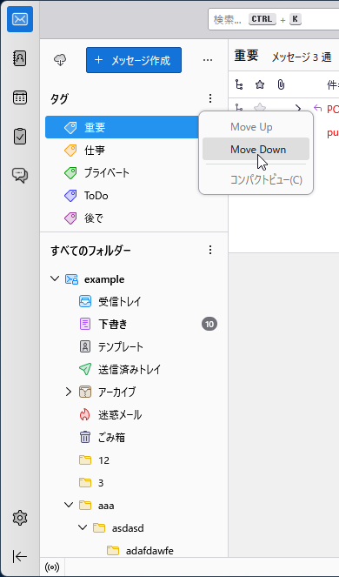Click the reply arrow icon on first message
Screen dimensions: 339x577
point(317,108)
